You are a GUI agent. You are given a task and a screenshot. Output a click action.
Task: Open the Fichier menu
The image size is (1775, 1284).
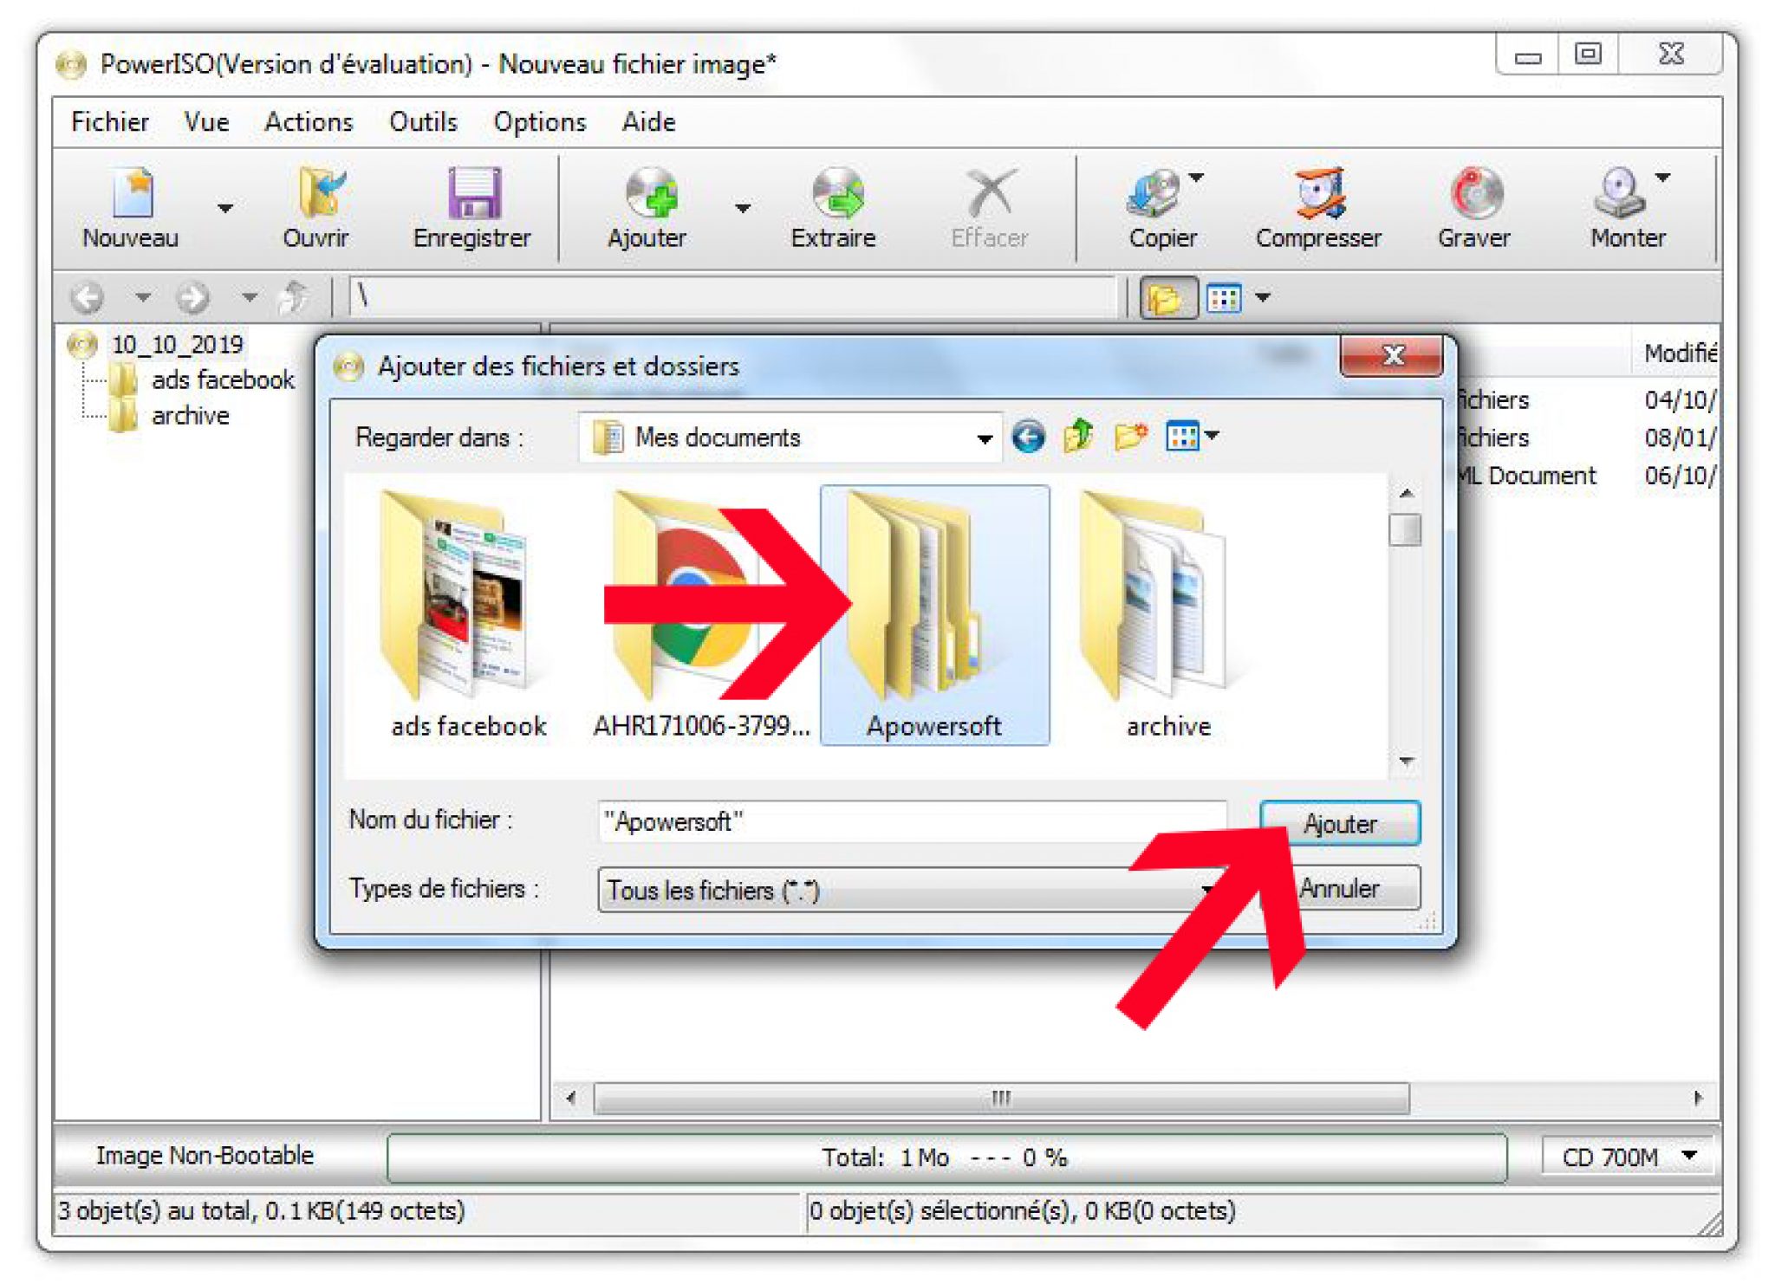[110, 122]
